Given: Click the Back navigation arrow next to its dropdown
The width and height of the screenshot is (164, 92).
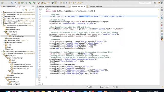Looking at the screenshot, I should coord(80,3).
